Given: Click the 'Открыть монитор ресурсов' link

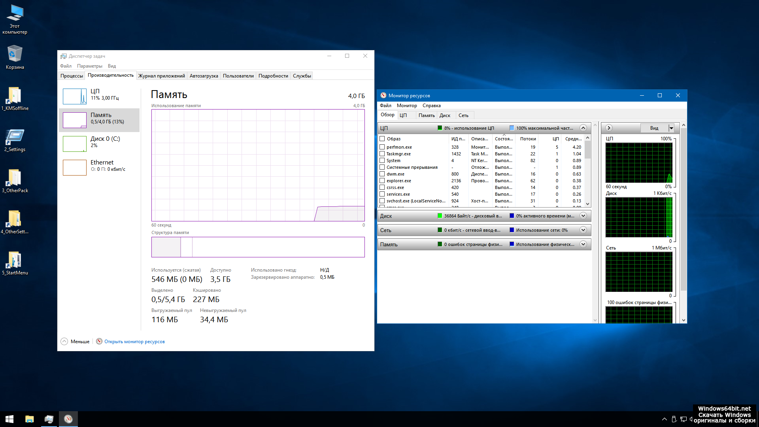Looking at the screenshot, I should 134,342.
